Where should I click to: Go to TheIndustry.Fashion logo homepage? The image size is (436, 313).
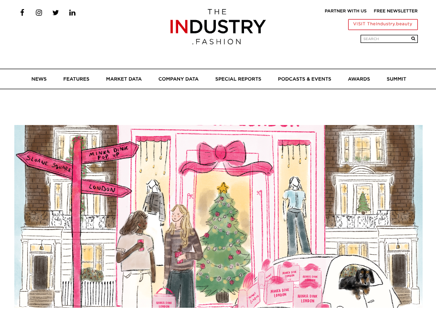point(218,27)
